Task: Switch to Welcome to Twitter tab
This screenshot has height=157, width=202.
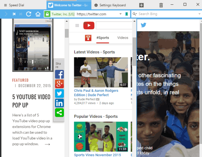Action: click(69, 5)
